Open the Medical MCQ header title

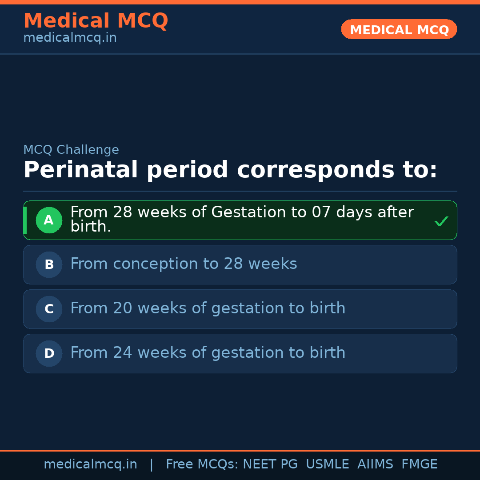coord(96,21)
